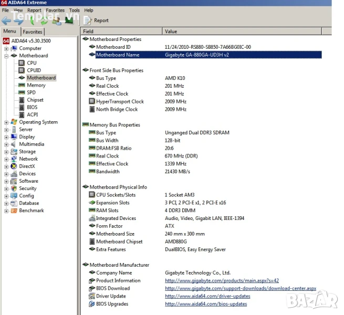Image resolution: width=344 pixels, height=315 pixels.
Task: Open the DirectX category icon
Action: [14, 166]
